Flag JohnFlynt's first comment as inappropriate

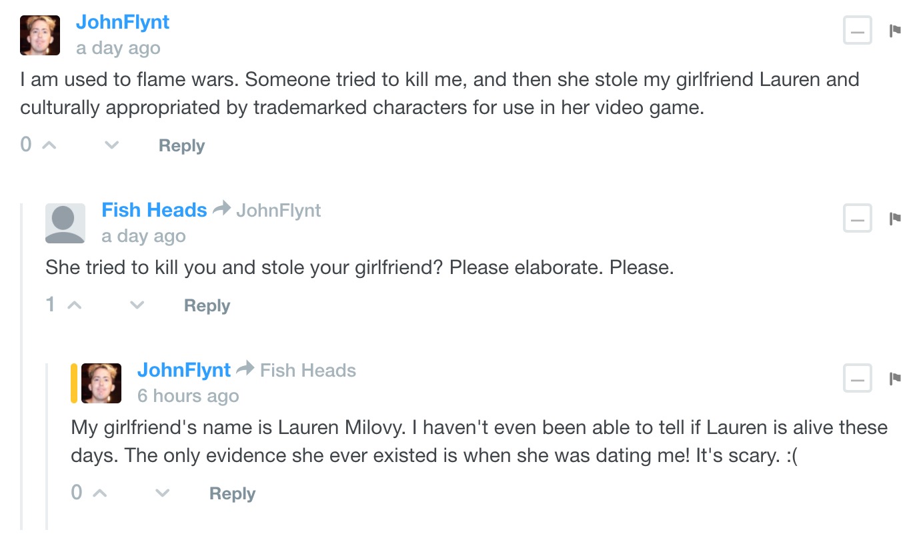pos(895,31)
